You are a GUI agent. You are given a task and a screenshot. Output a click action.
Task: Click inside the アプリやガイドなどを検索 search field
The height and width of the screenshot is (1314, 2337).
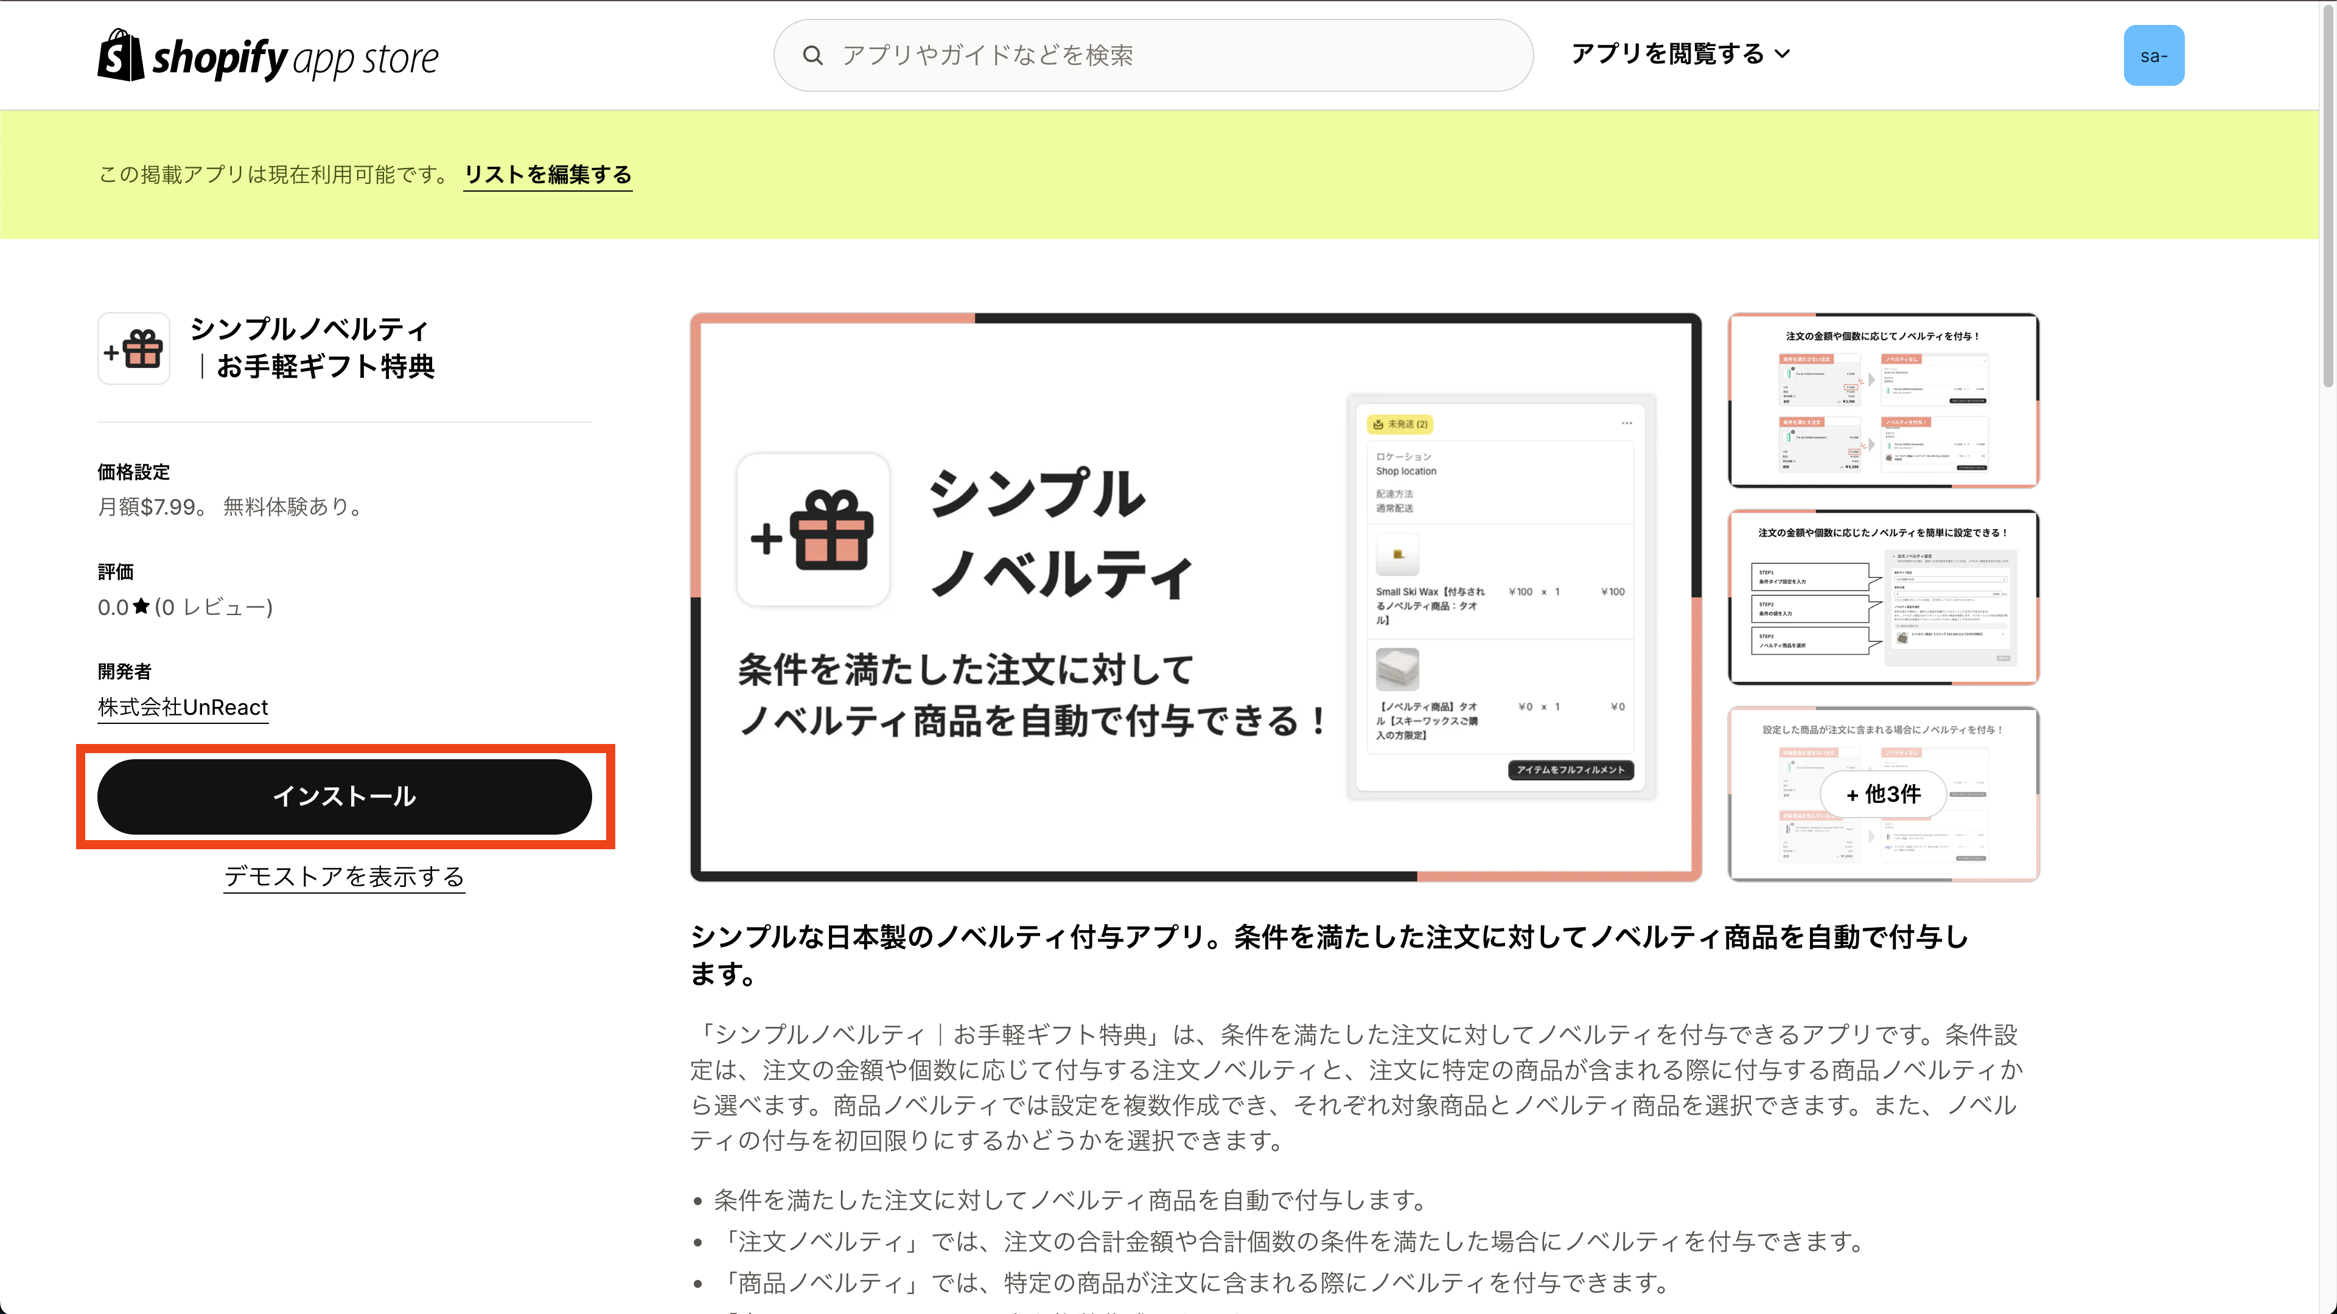[1089, 54]
